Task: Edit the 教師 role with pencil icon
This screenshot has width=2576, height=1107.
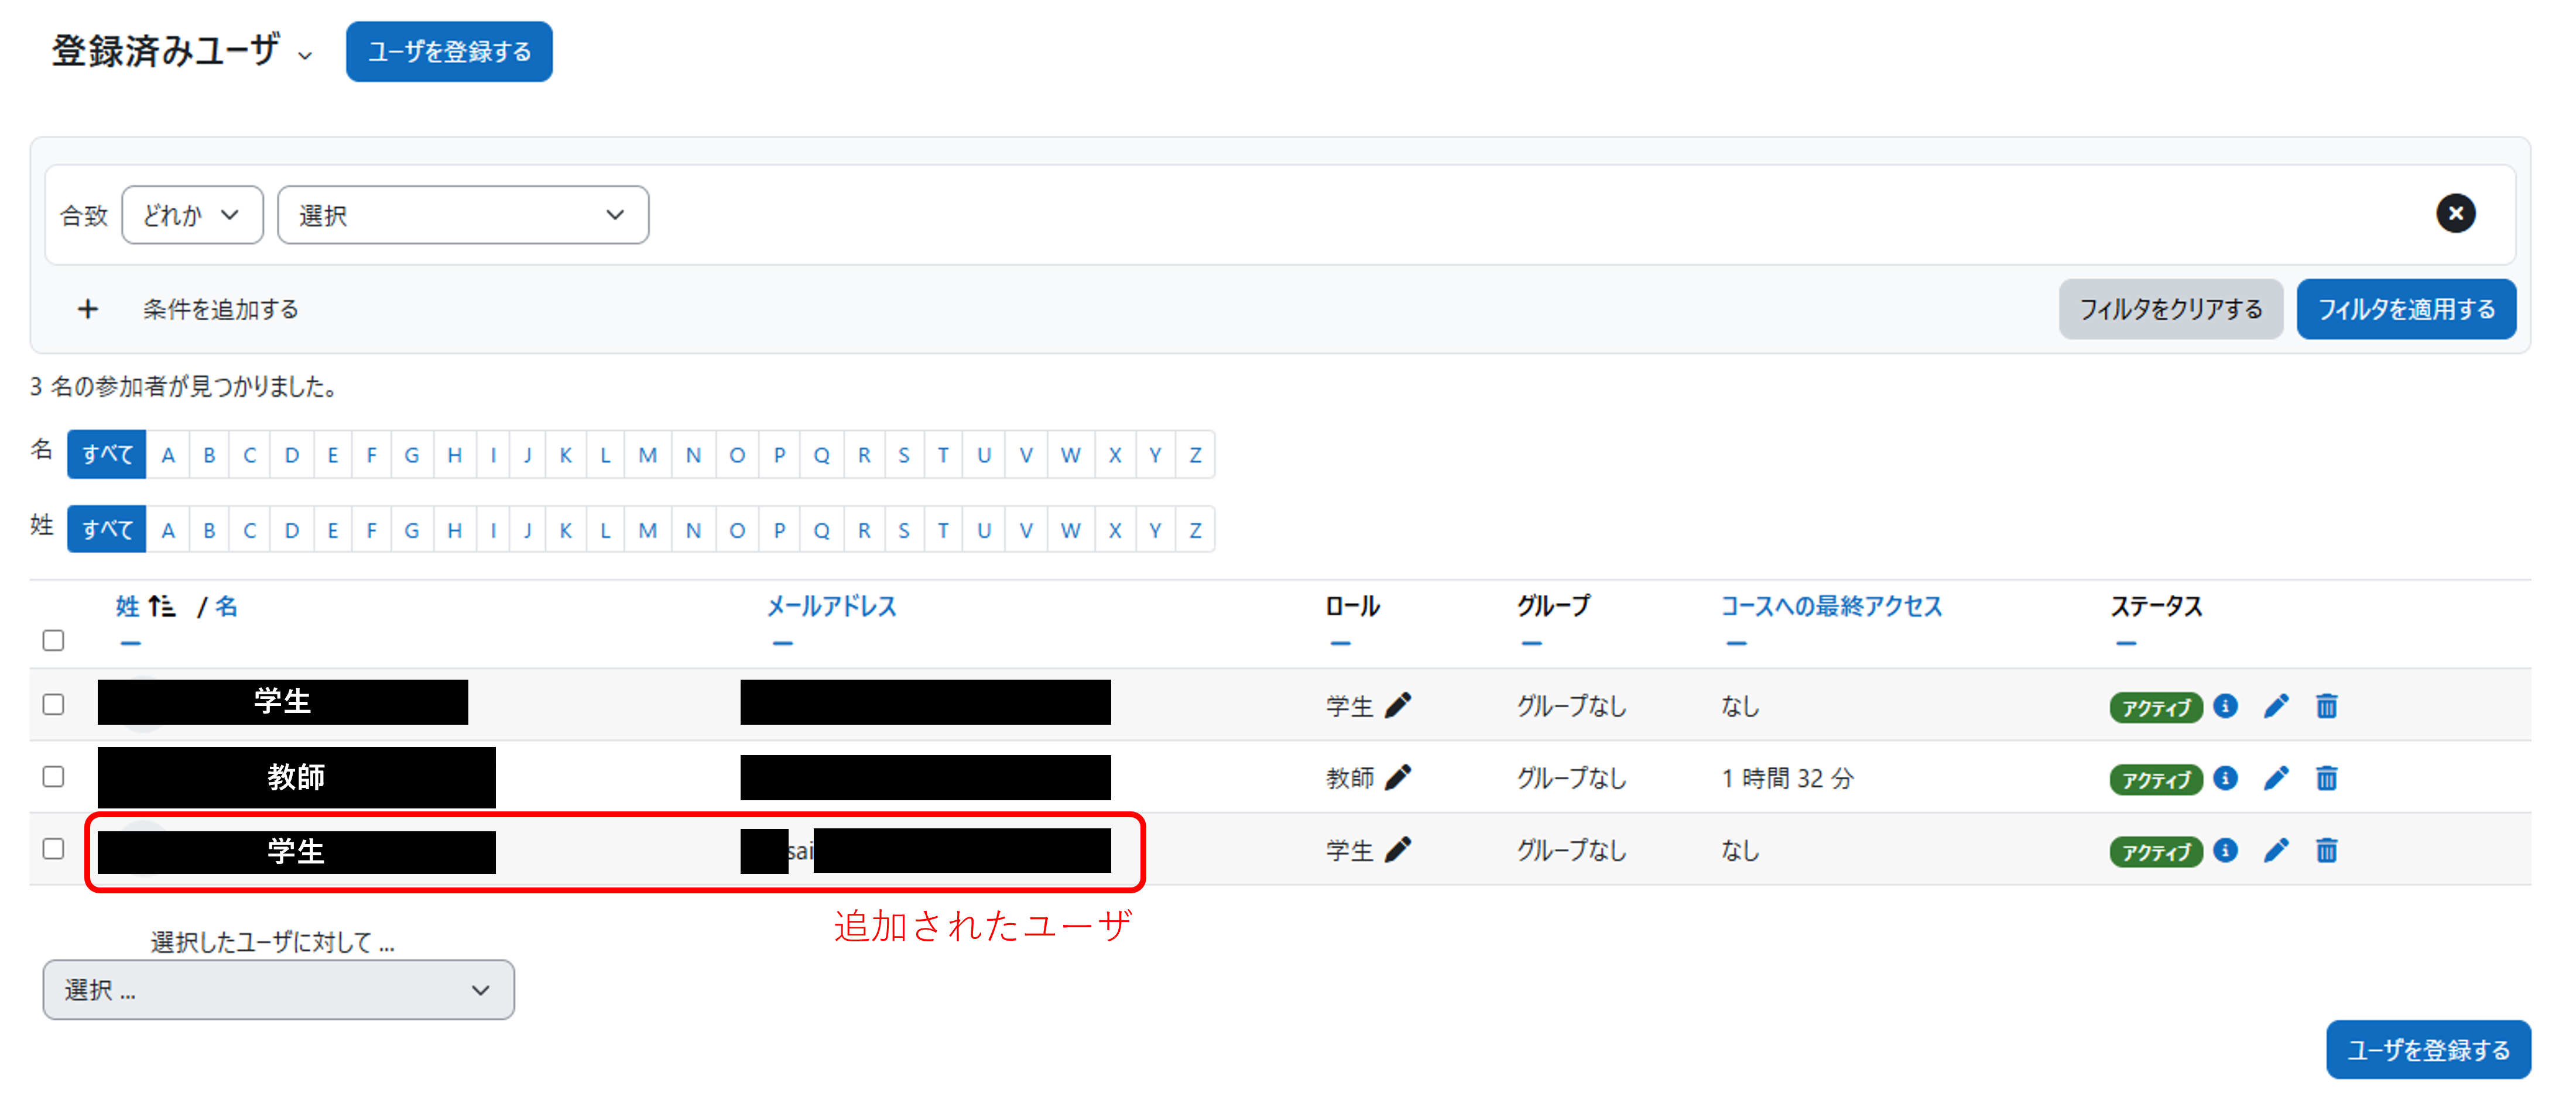Action: 1398,777
